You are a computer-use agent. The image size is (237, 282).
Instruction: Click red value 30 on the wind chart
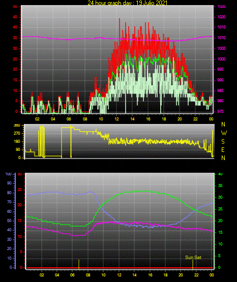(15, 48)
